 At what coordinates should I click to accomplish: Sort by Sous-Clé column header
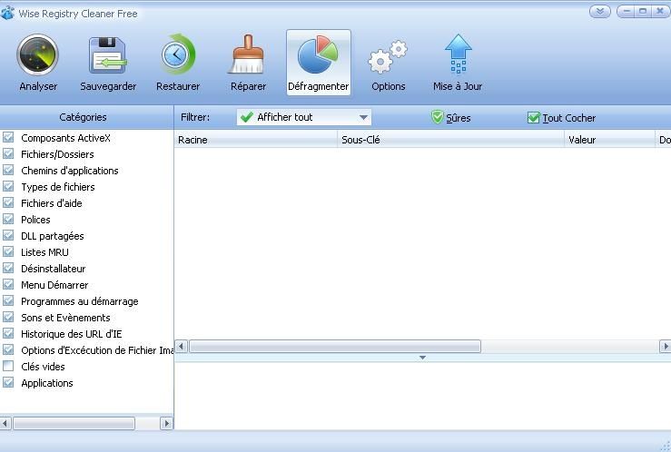(x=451, y=140)
